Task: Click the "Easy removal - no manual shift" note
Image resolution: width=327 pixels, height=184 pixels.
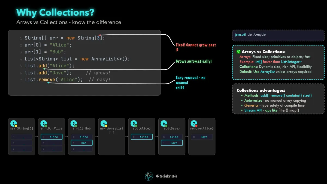Action: 190,83
